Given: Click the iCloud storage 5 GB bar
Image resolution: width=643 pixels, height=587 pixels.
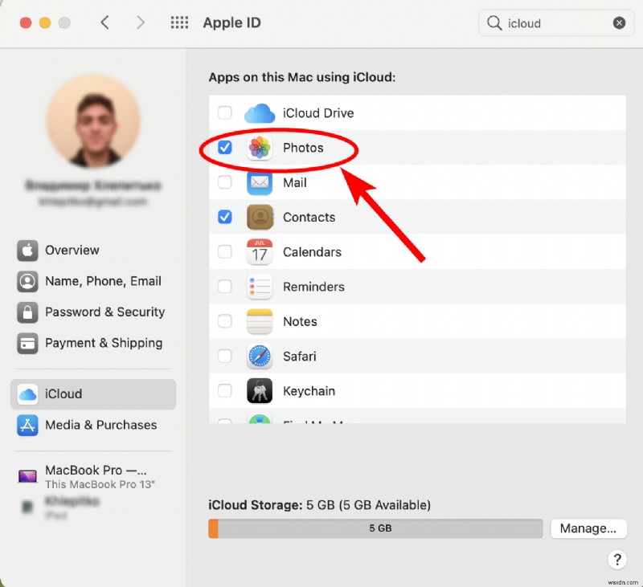Looking at the screenshot, I should tap(375, 528).
